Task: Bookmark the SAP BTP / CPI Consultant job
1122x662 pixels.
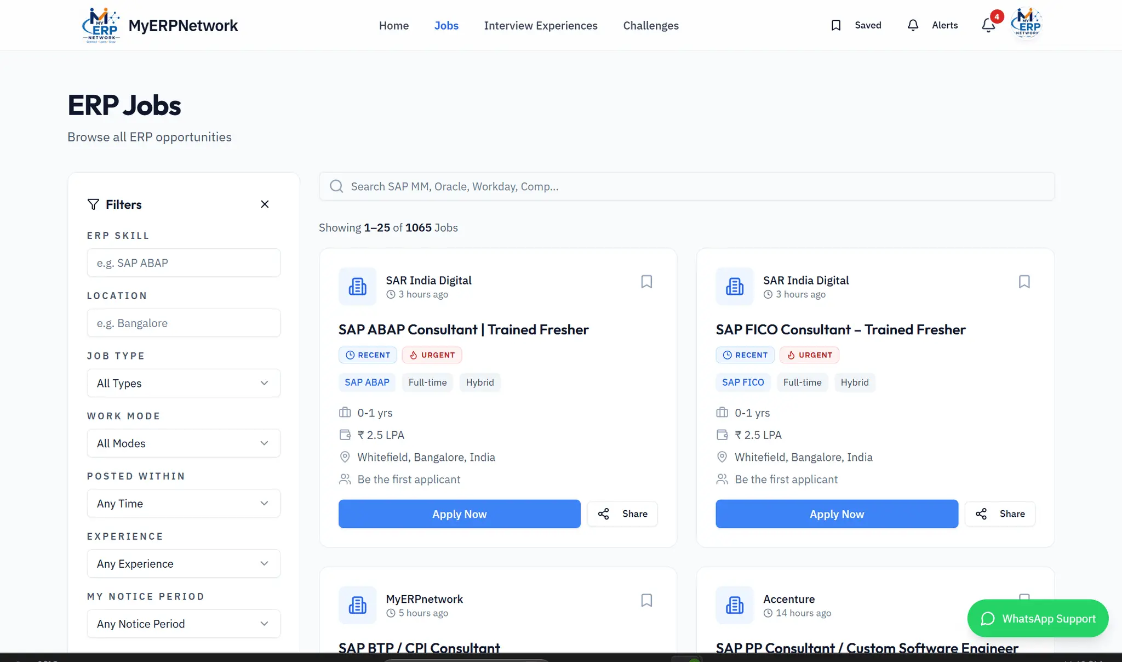Action: [x=646, y=601]
